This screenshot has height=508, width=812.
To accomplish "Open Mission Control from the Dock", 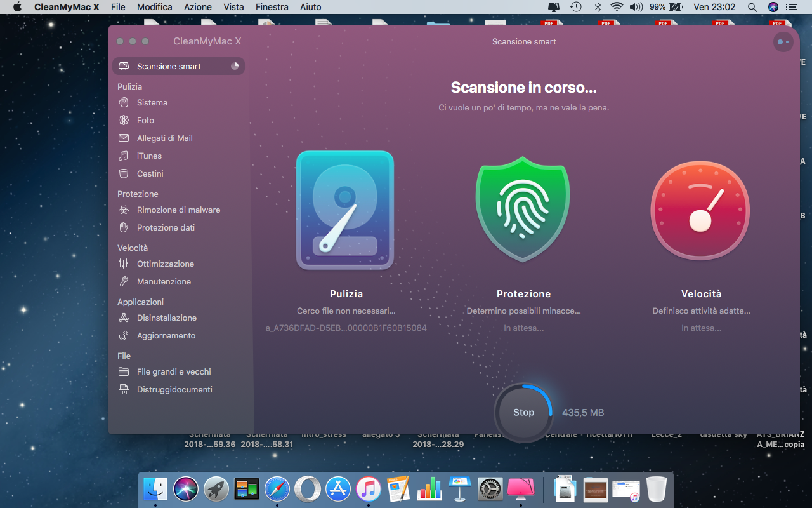I will (x=247, y=489).
